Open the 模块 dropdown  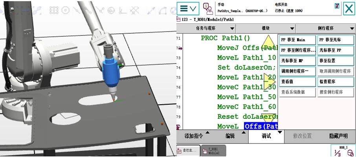coord(266,29)
